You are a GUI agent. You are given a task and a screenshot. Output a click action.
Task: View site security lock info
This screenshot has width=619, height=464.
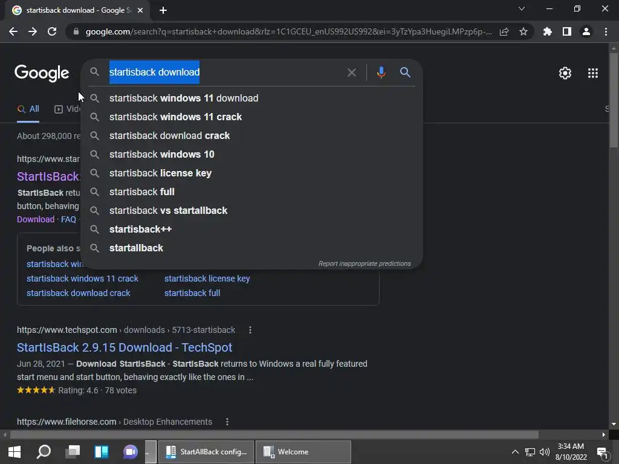76,31
